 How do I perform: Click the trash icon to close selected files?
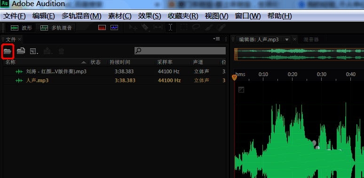61,51
